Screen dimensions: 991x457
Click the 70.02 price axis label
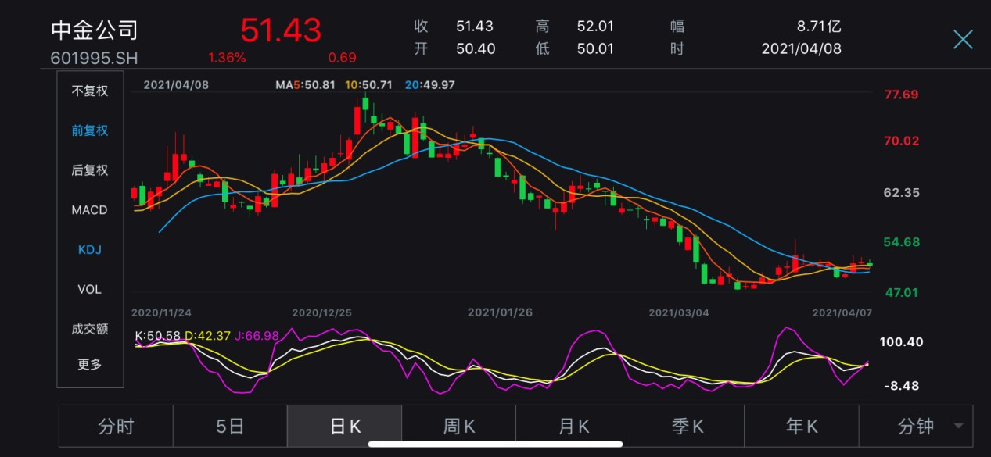click(x=900, y=141)
